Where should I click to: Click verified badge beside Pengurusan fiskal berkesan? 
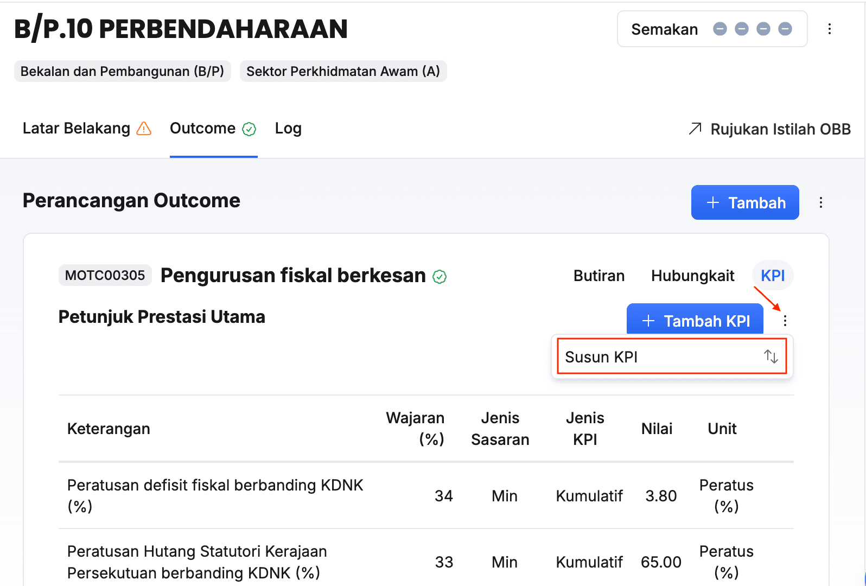(440, 277)
